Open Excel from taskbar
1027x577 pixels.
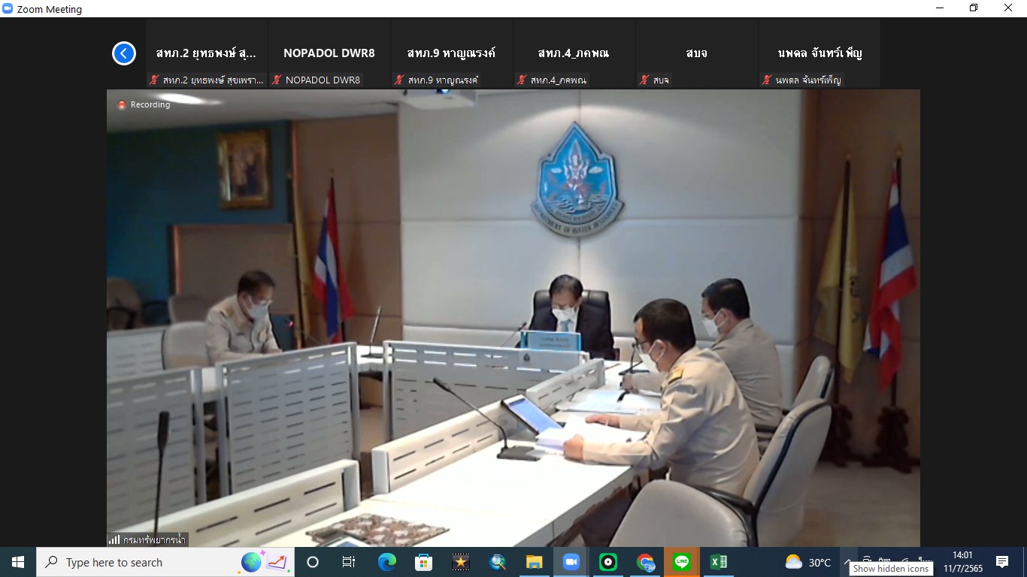tap(719, 562)
